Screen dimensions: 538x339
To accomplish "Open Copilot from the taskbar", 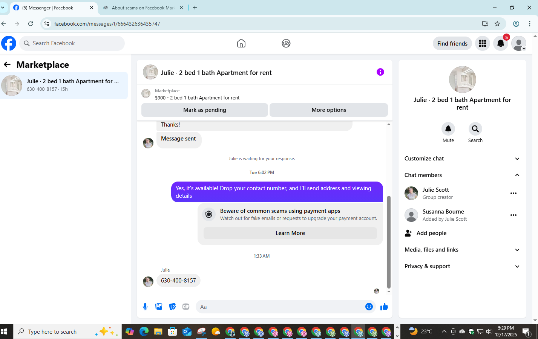I will point(130,331).
